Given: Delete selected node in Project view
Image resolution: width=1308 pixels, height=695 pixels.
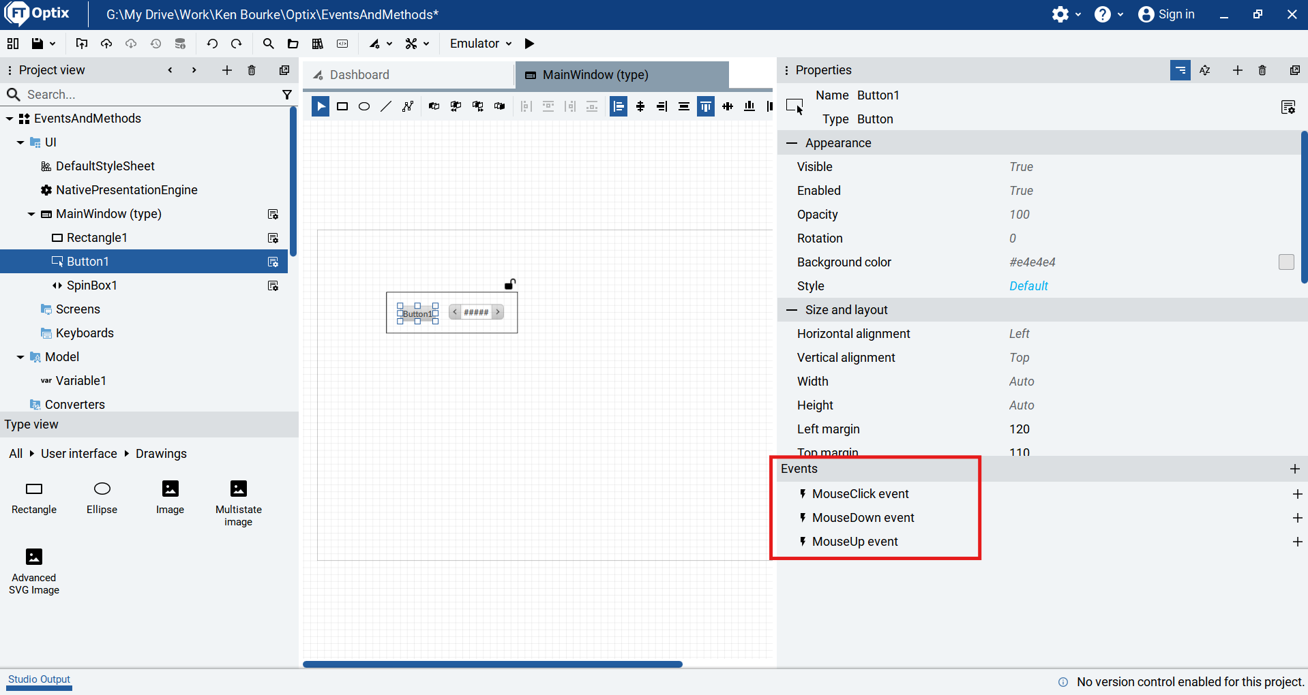Looking at the screenshot, I should click(x=252, y=70).
